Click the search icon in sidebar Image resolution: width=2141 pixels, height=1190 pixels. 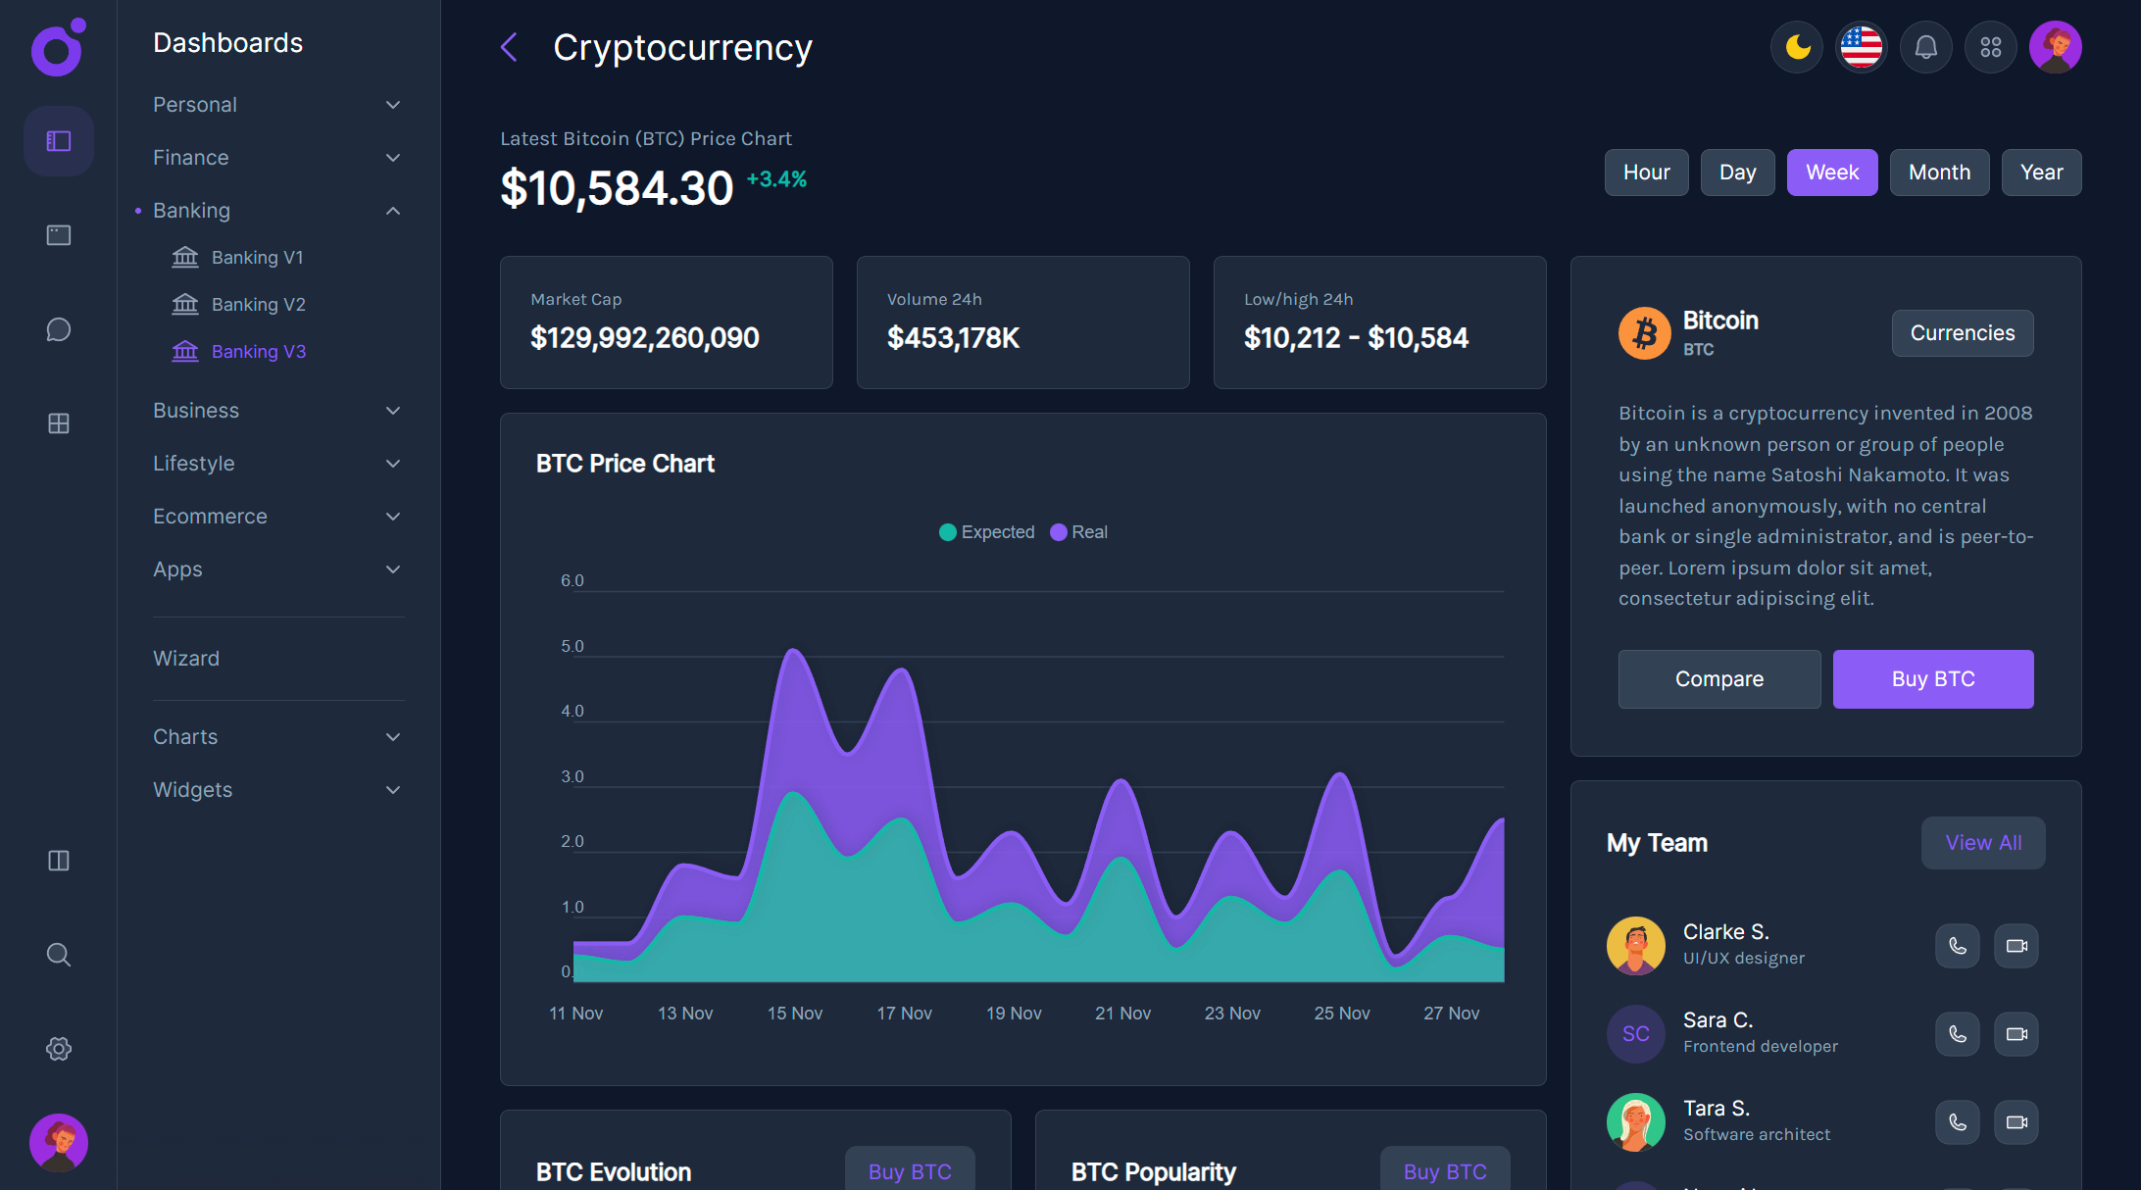click(58, 955)
